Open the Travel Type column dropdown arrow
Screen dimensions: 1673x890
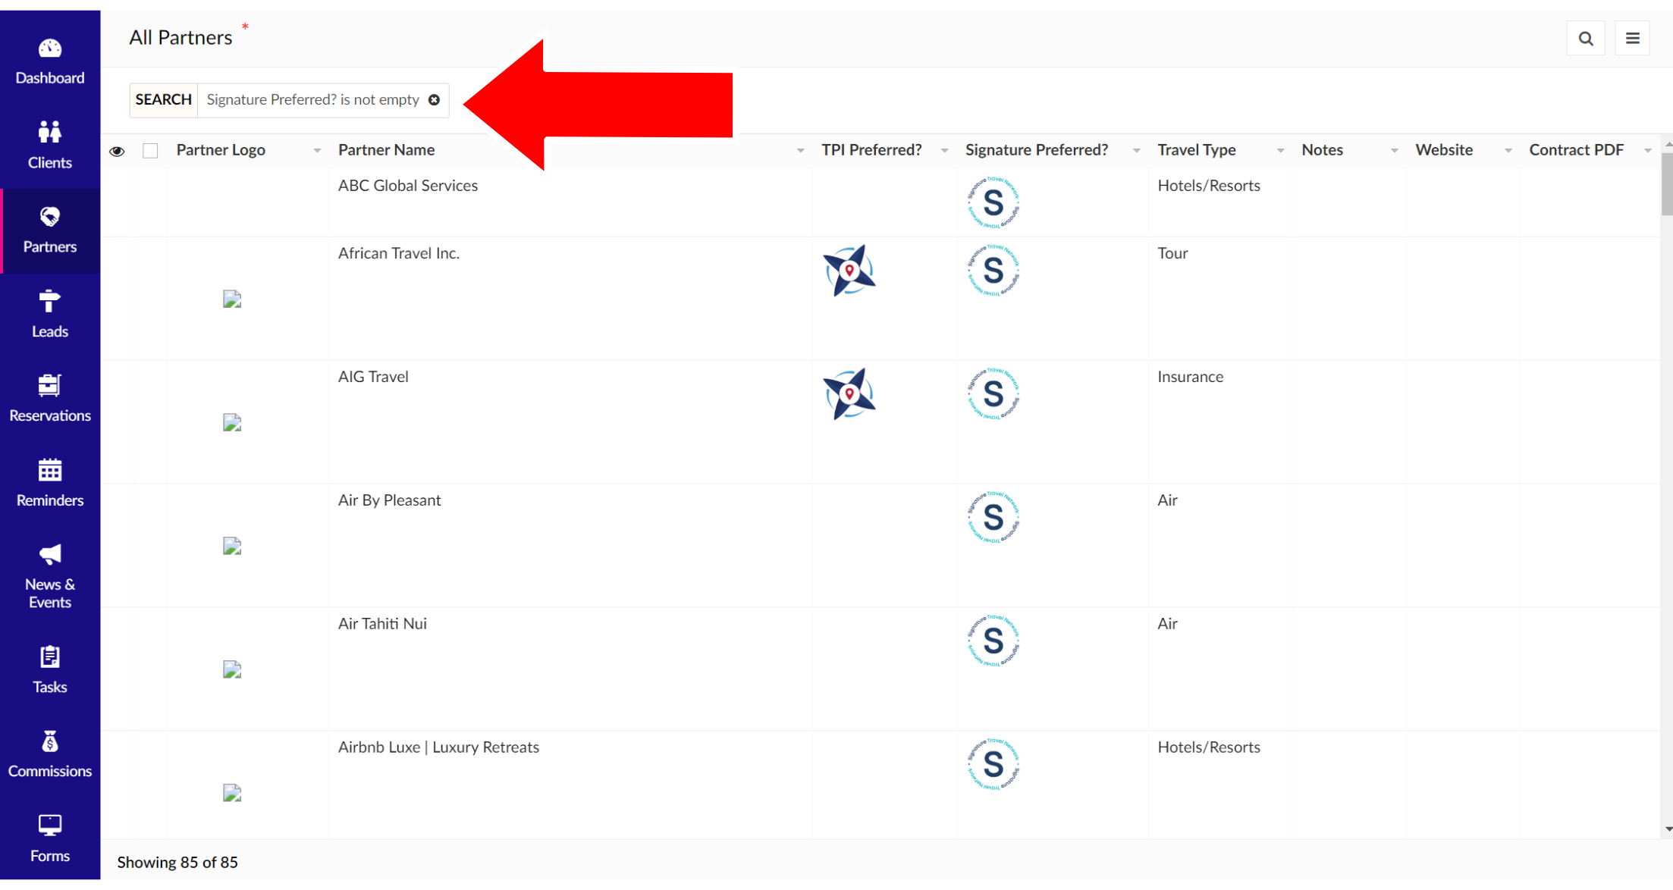click(x=1280, y=151)
